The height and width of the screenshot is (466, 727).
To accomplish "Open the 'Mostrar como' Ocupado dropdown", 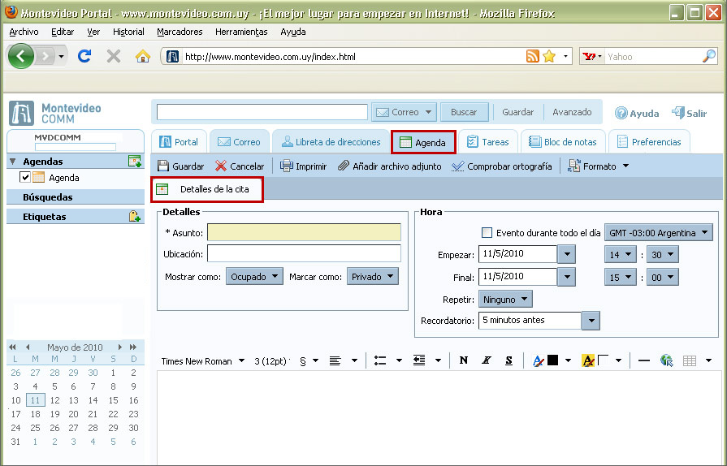I will click(x=254, y=277).
